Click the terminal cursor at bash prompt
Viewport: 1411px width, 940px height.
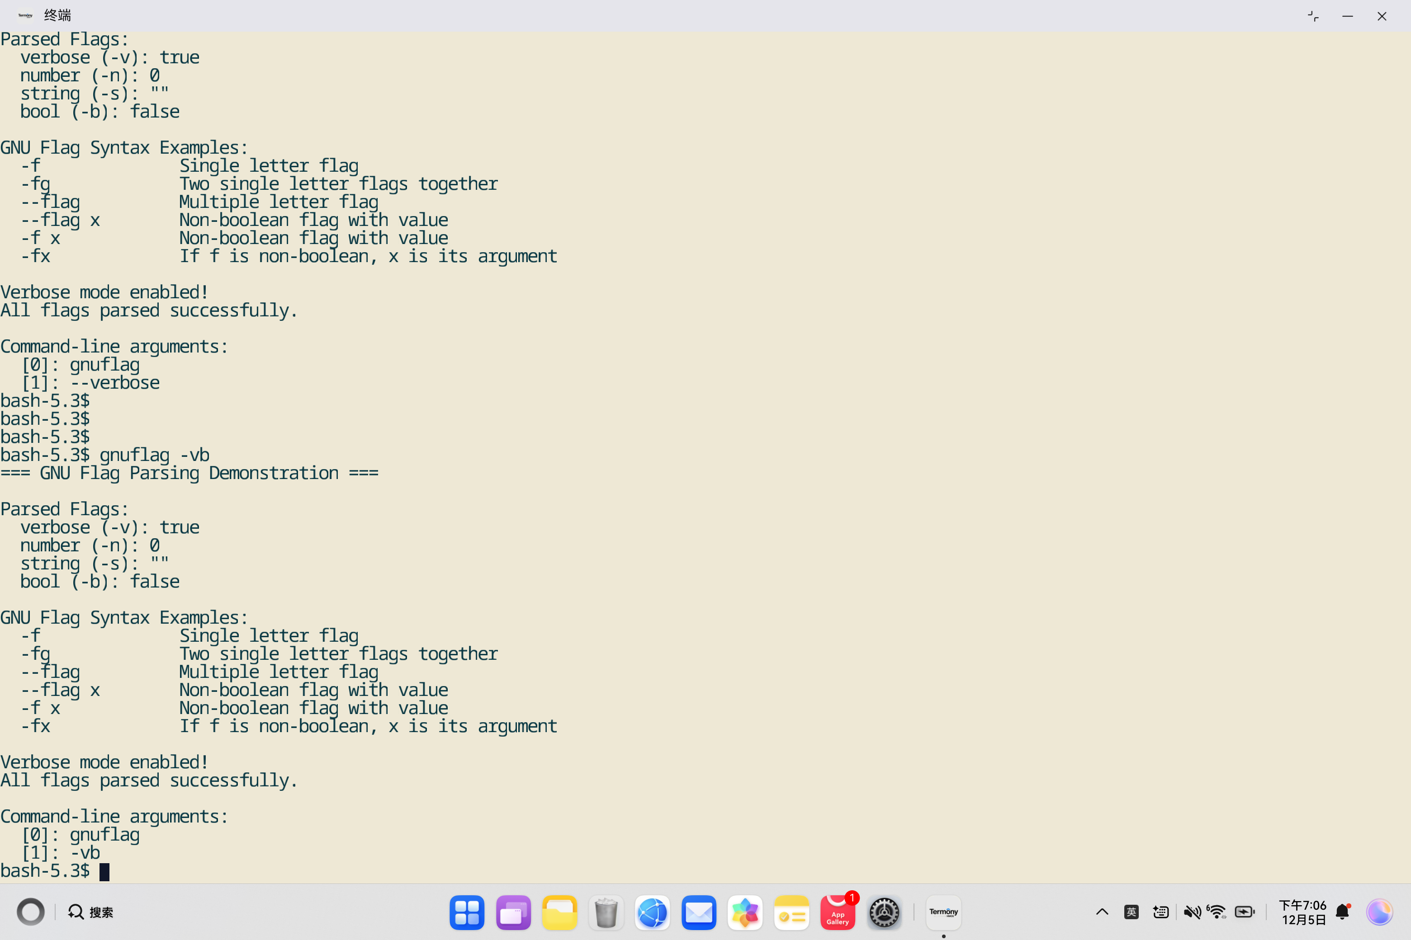click(x=104, y=872)
